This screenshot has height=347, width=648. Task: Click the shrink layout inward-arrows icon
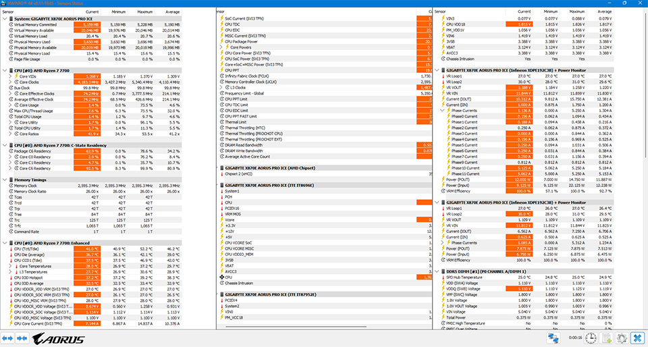(22, 338)
